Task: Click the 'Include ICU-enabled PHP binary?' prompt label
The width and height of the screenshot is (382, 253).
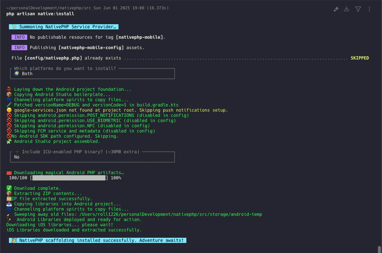Action: pyautogui.click(x=80, y=152)
